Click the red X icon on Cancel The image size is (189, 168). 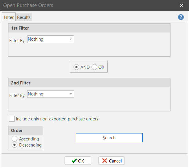click(105, 161)
